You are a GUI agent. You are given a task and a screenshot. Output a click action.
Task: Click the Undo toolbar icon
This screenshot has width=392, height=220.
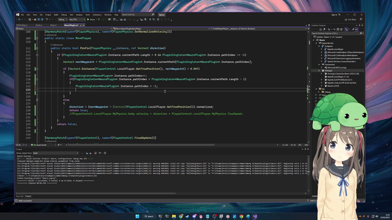pos(47,20)
